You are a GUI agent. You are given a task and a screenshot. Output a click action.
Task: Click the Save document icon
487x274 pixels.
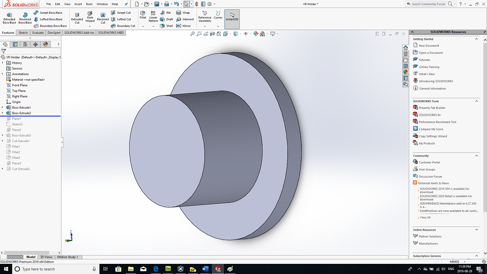pos(156,4)
